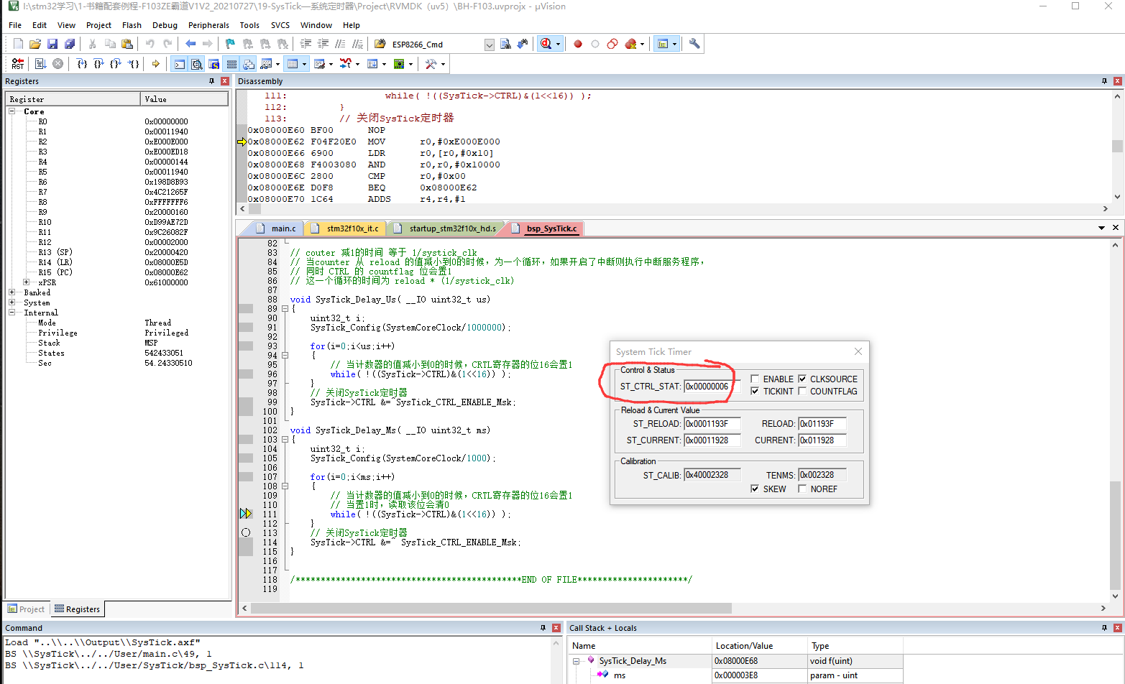This screenshot has width=1125, height=684.
Task: Open the Toolbox hammer icon
Action: click(431, 64)
